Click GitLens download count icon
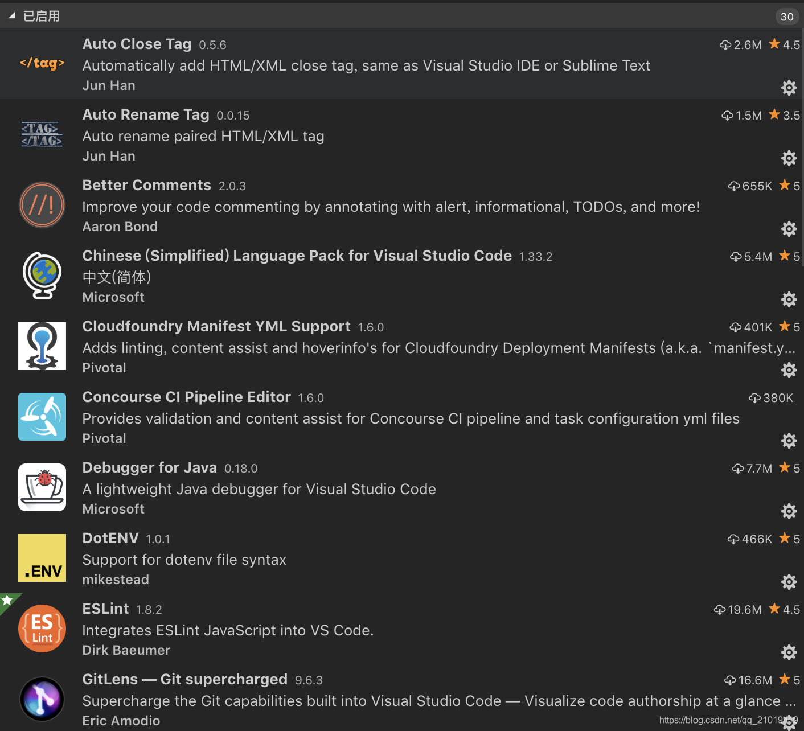This screenshot has height=731, width=804. [x=730, y=680]
